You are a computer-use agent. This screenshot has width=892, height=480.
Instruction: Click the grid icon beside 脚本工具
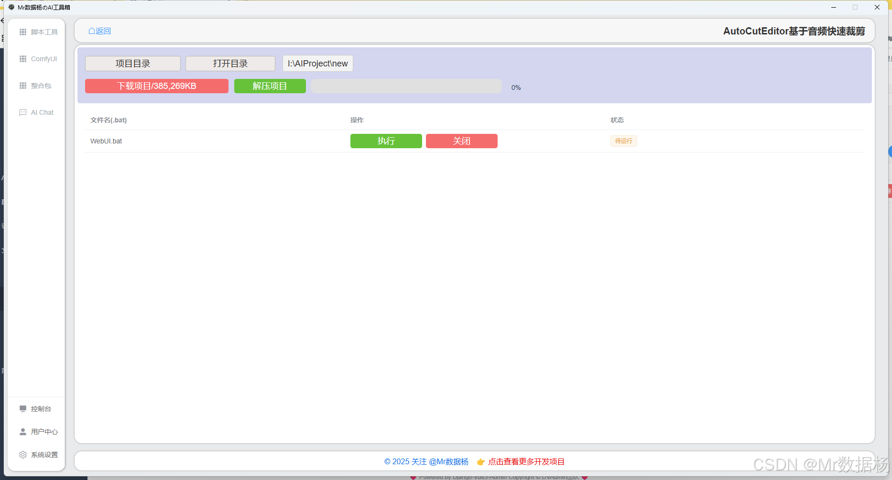(23, 32)
